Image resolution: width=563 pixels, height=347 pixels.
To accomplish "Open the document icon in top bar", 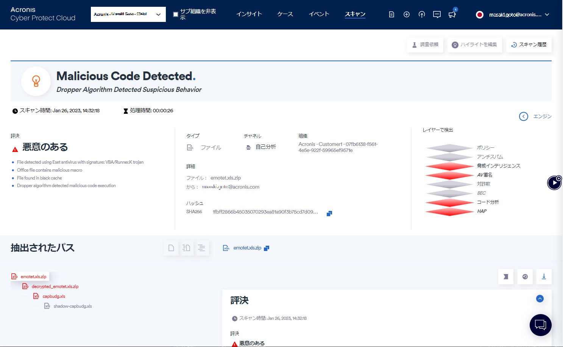I will (x=391, y=14).
